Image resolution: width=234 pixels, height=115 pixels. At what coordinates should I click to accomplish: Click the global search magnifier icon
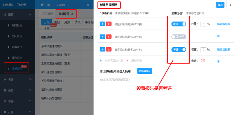coord(88,5)
